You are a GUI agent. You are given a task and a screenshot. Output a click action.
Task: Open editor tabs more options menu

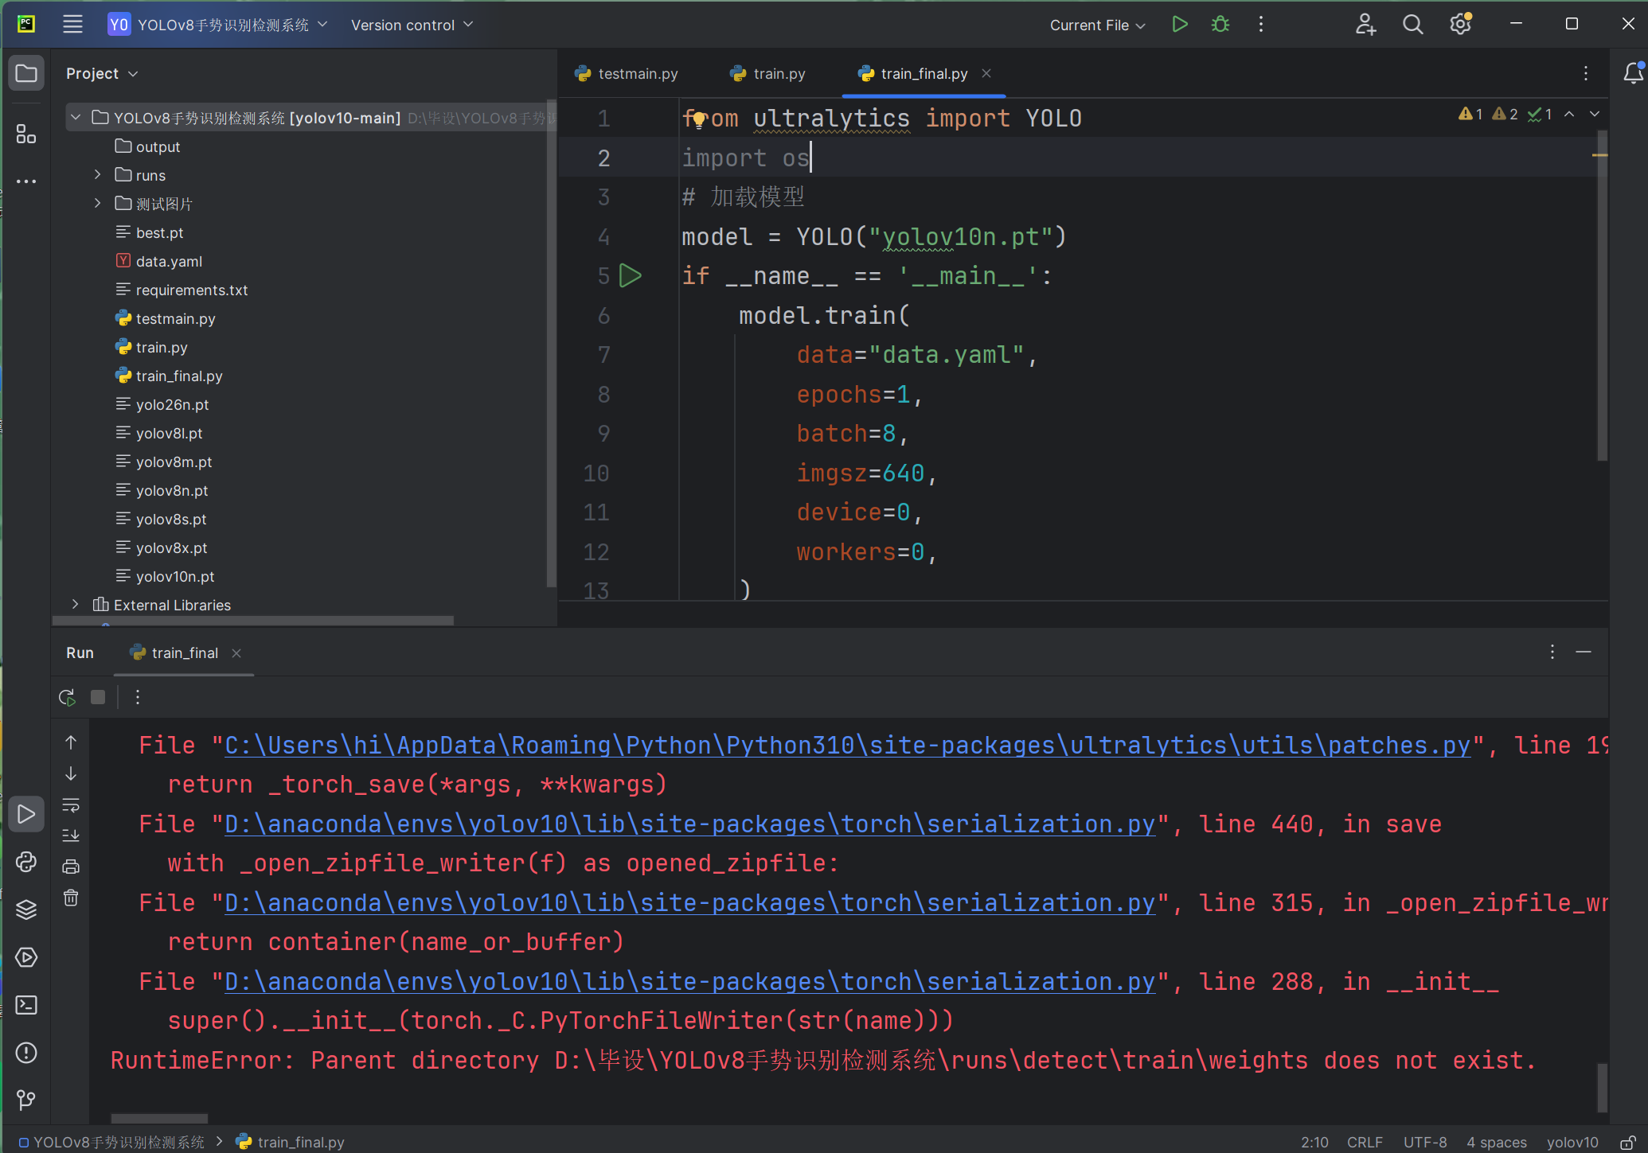click(1586, 73)
